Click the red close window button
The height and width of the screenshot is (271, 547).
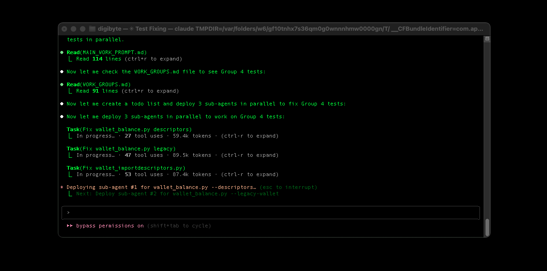tap(64, 29)
